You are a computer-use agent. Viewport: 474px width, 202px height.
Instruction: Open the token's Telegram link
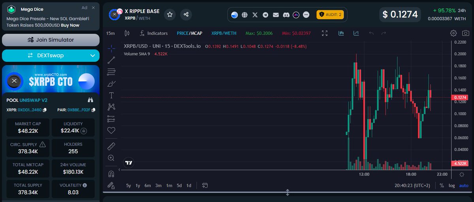pos(265,15)
